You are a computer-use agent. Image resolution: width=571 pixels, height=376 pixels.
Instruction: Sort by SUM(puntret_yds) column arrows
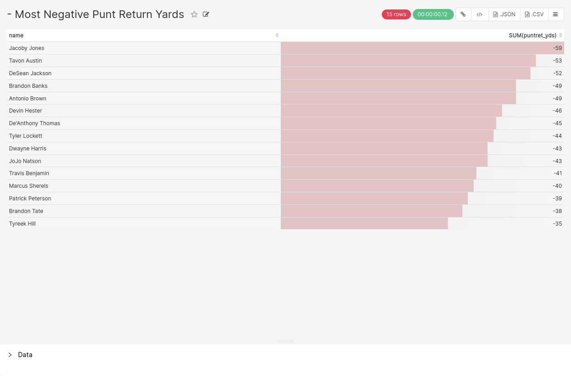561,35
